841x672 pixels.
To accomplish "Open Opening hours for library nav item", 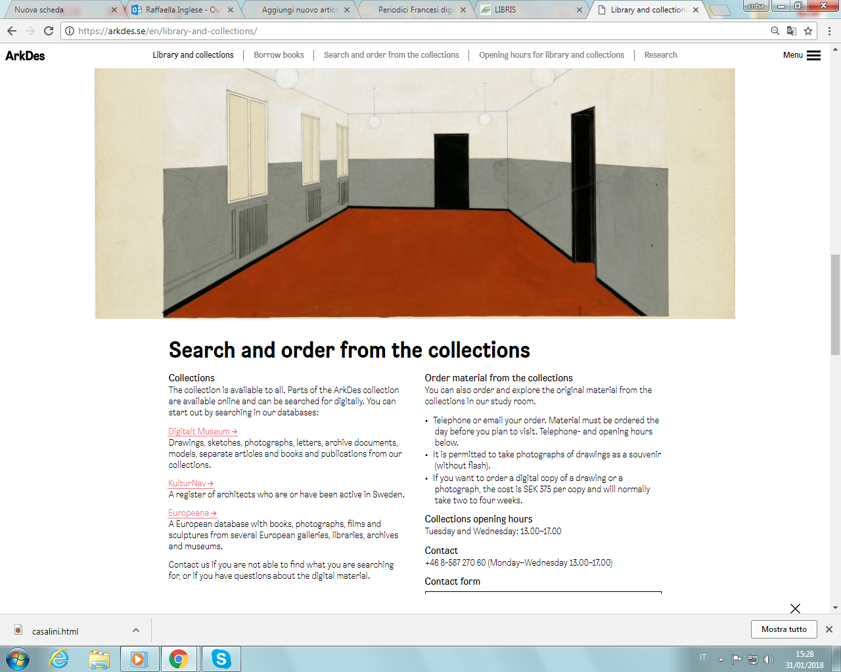I will coord(551,55).
